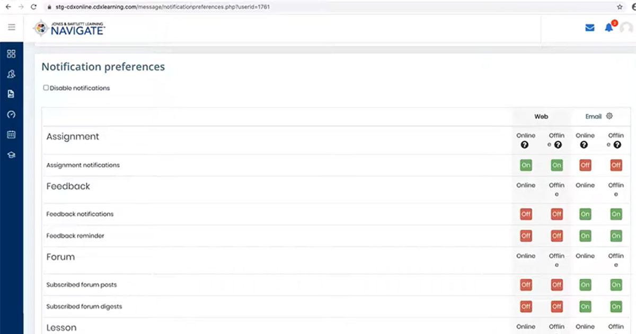
Task: Toggle Feedback notifications Email Online
Action: tap(585, 214)
